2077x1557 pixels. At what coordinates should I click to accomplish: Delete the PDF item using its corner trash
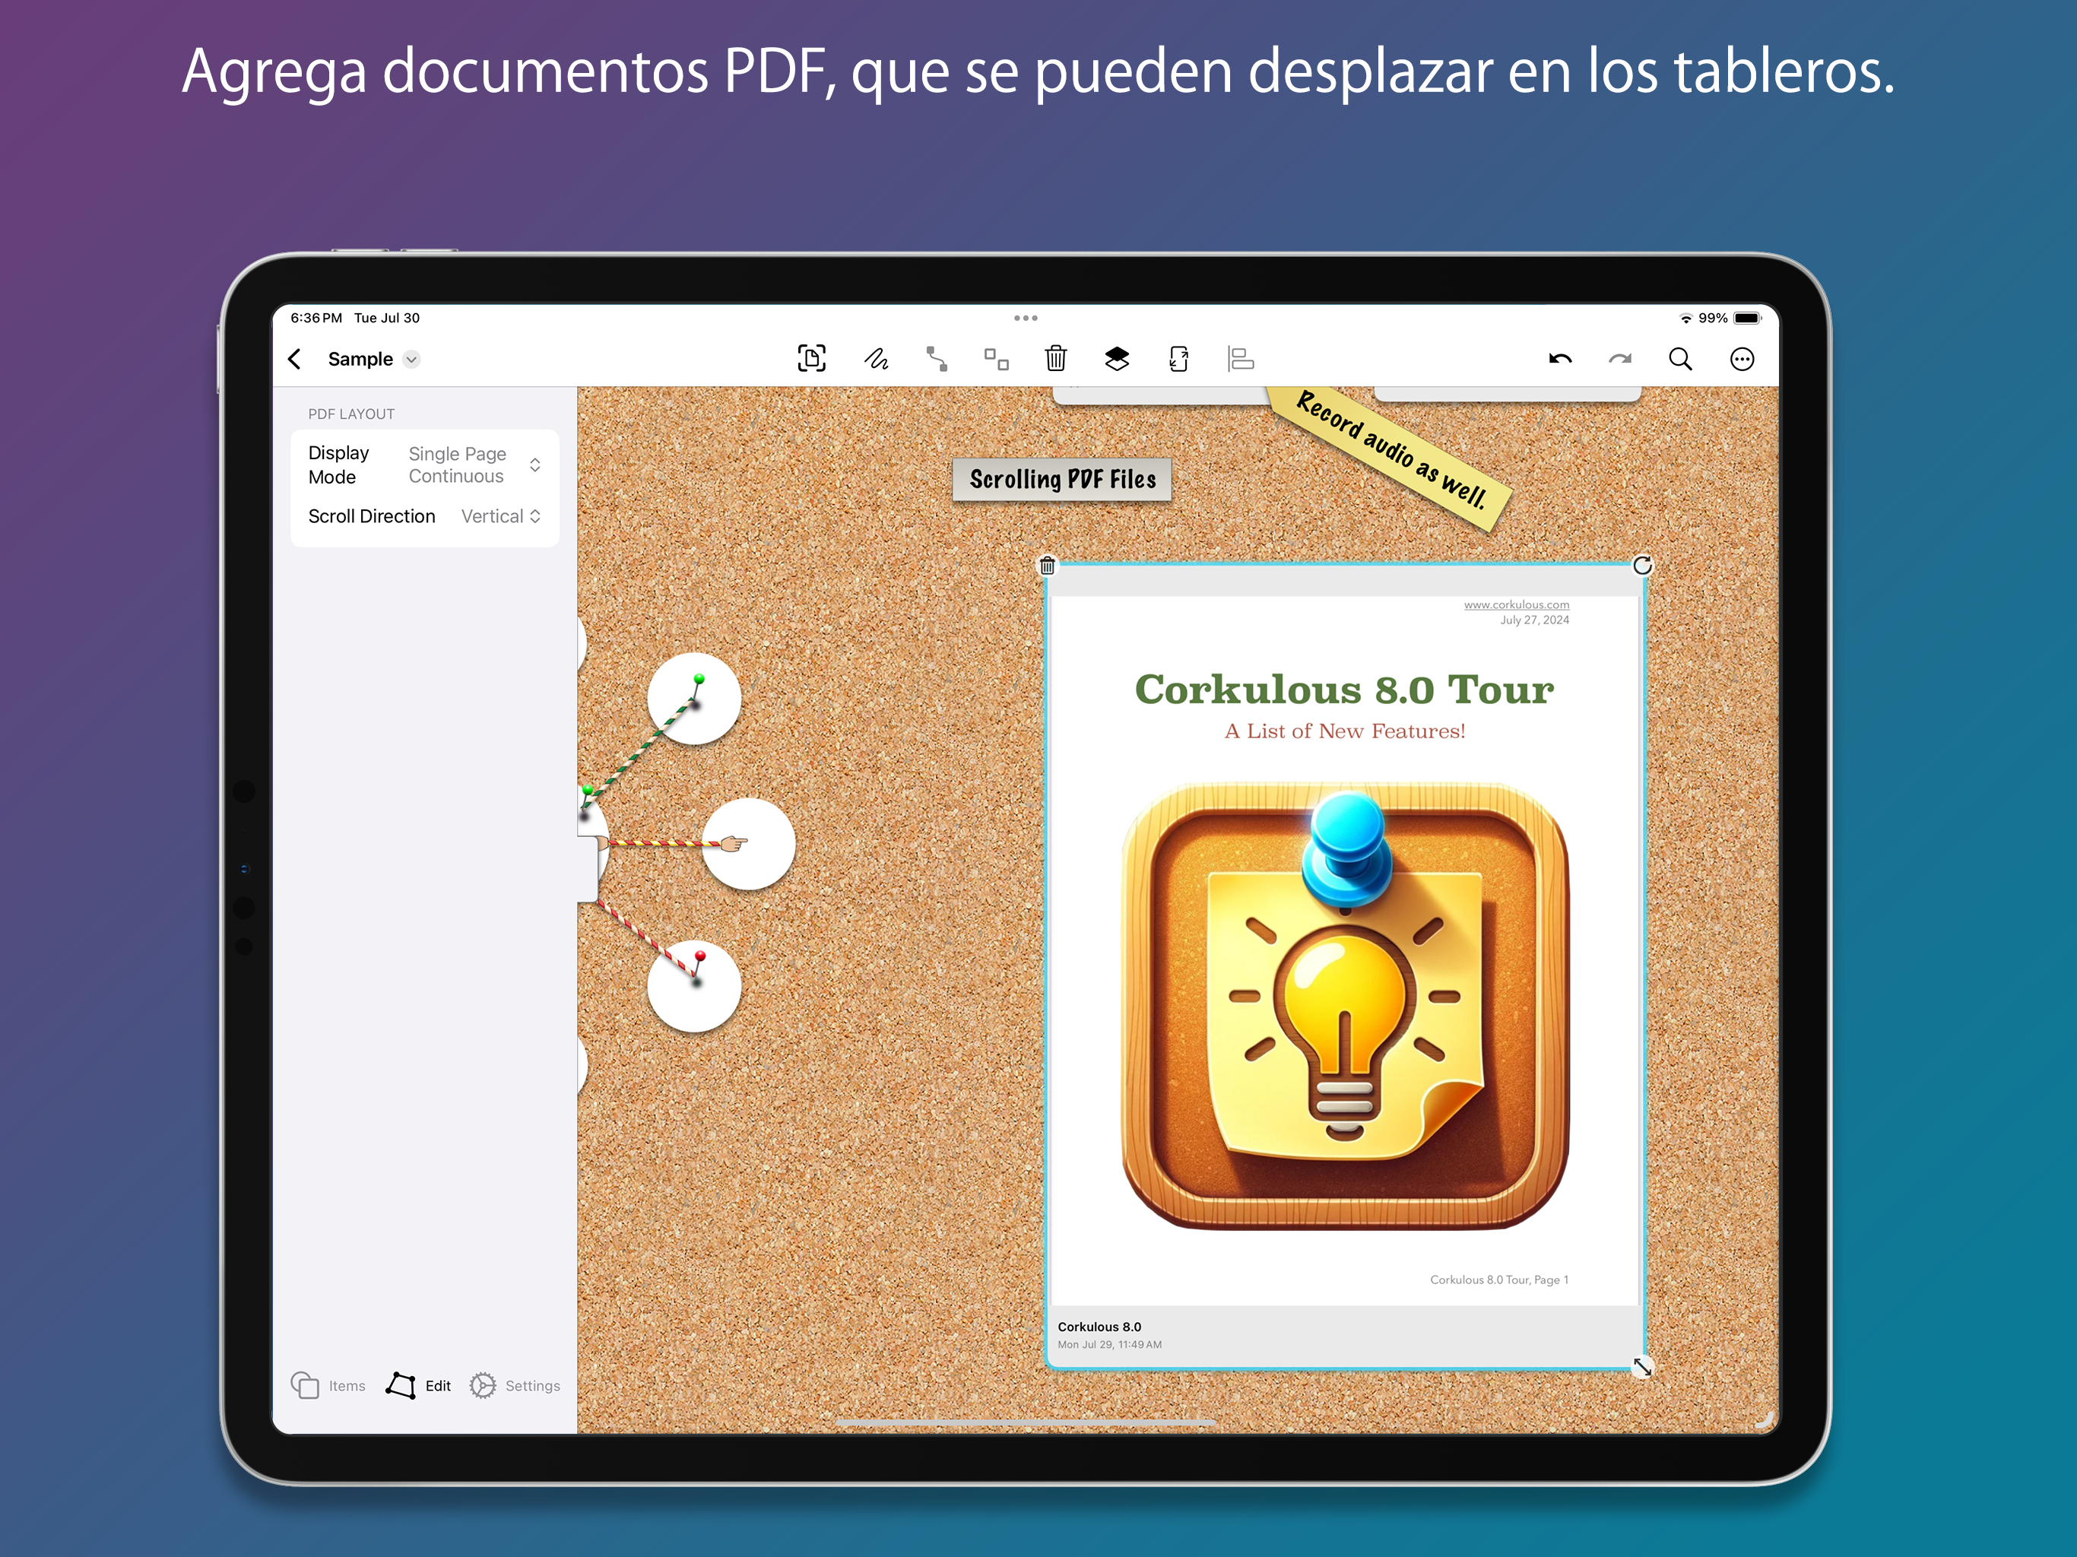click(x=1047, y=566)
